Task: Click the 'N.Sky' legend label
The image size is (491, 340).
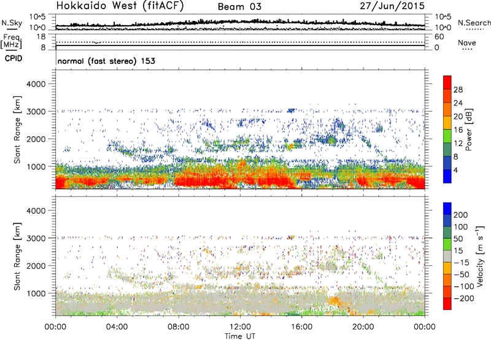Action: click(x=12, y=23)
